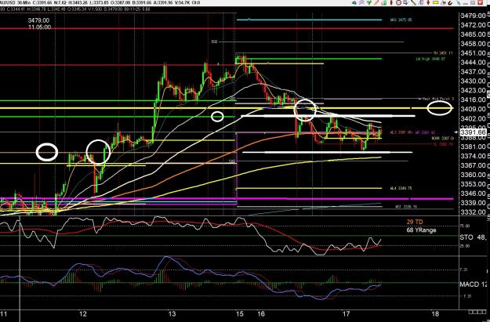Click date label 12 on time axis

click(x=83, y=313)
